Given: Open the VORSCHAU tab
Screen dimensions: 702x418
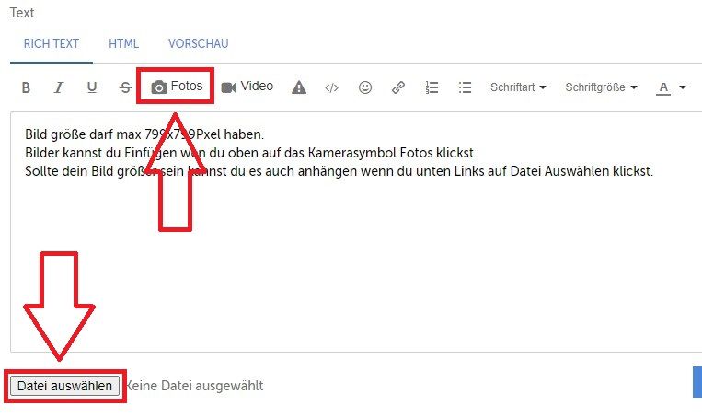Looking at the screenshot, I should 198,43.
